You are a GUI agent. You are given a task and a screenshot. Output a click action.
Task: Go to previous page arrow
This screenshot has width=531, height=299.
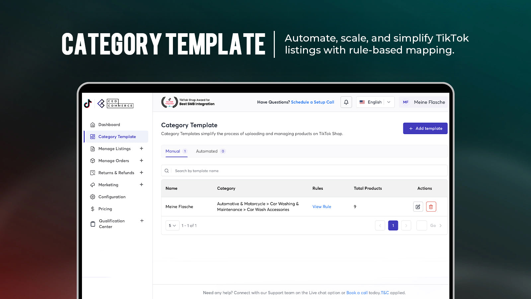click(380, 226)
